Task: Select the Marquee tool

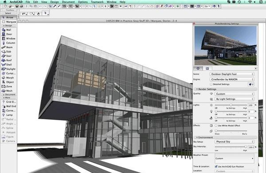Action: [9, 22]
